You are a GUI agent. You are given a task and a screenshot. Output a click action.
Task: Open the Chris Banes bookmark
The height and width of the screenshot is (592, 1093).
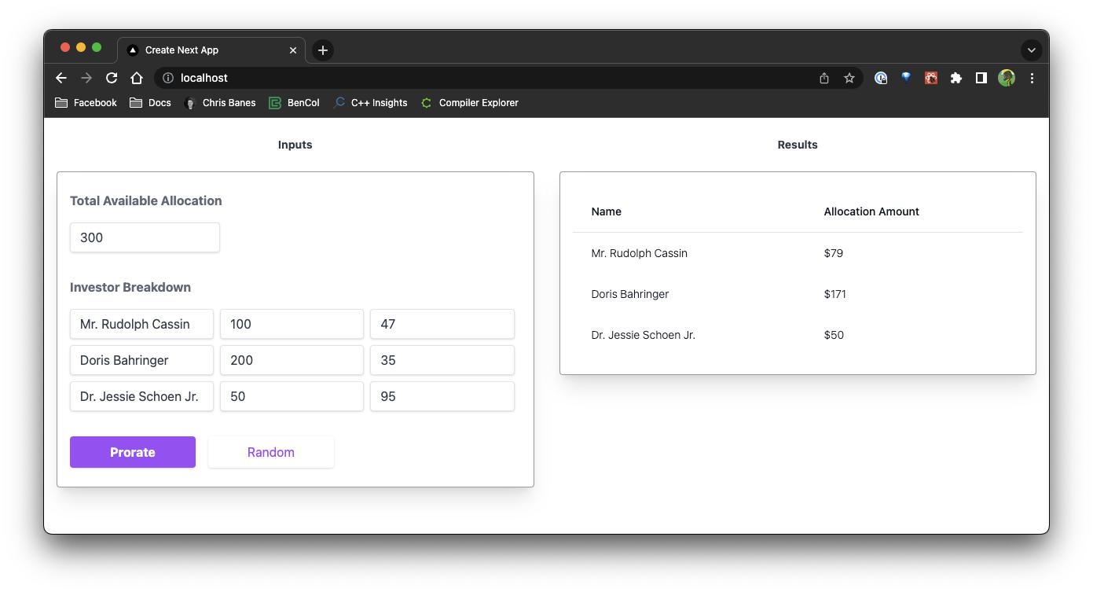click(219, 103)
